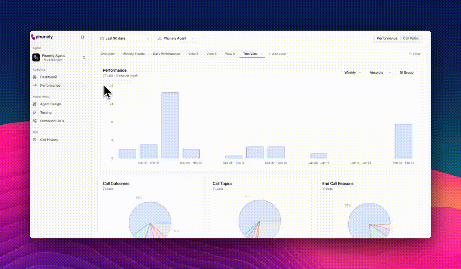Screen dimensions: 461x269
Task: Select the Agent Design icon
Action: 35,104
